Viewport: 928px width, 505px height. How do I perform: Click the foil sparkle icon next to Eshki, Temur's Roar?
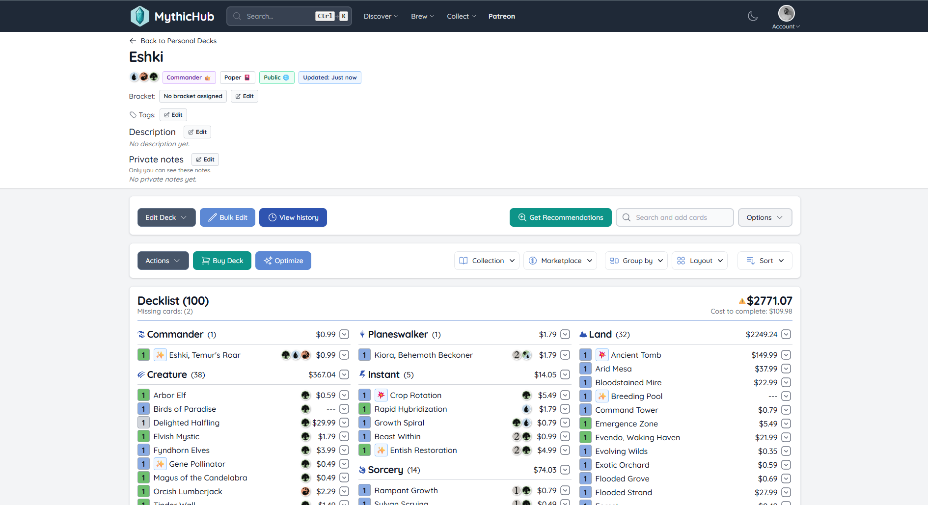[x=160, y=354]
